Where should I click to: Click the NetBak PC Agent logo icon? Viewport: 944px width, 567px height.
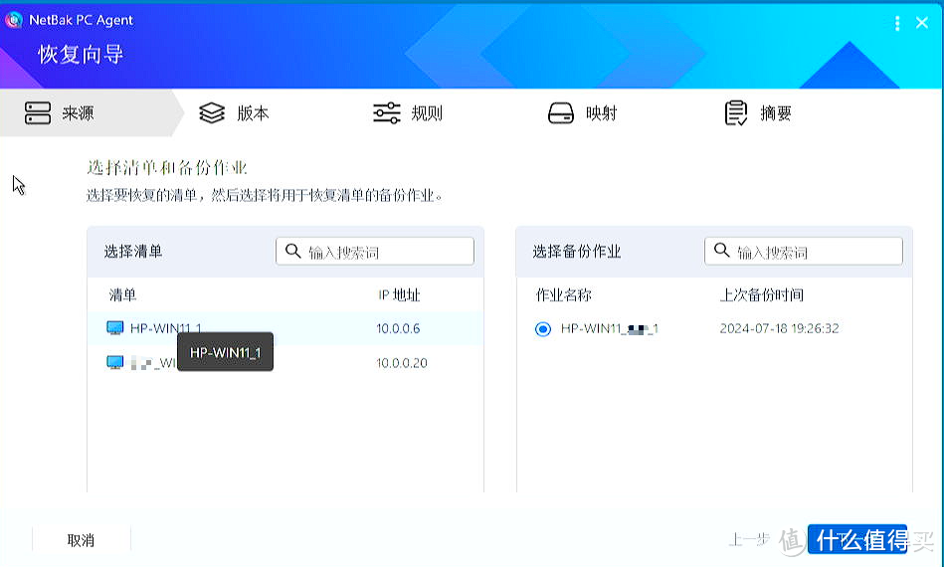pyautogui.click(x=14, y=20)
